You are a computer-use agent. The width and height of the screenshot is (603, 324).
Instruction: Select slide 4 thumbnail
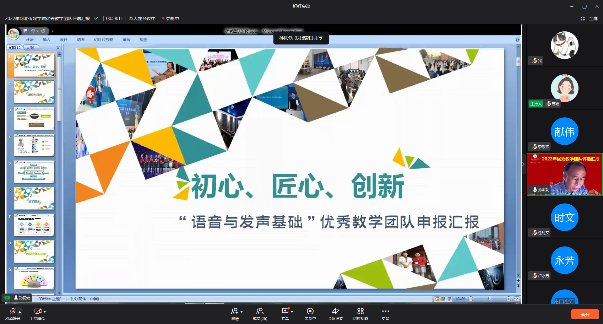34,145
